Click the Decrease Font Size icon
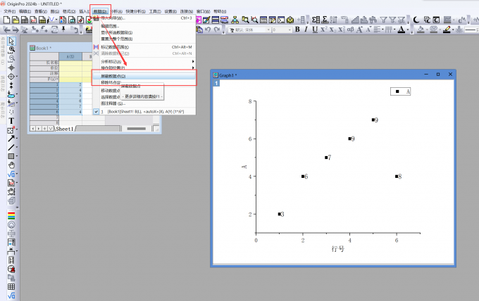Image resolution: width=479 pixels, height=301 pixels. (x=368, y=30)
